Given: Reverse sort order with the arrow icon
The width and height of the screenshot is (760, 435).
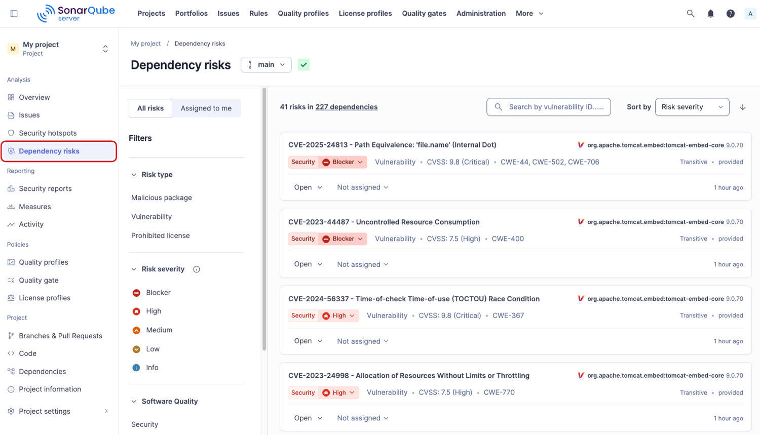Looking at the screenshot, I should [743, 107].
